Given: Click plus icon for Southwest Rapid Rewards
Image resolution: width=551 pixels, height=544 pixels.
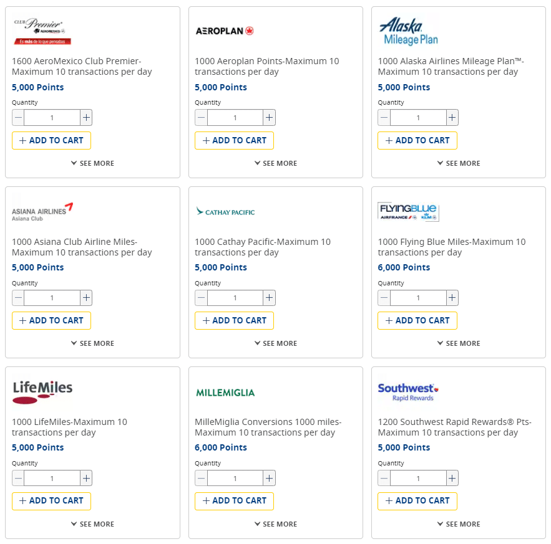Looking at the screenshot, I should (452, 478).
